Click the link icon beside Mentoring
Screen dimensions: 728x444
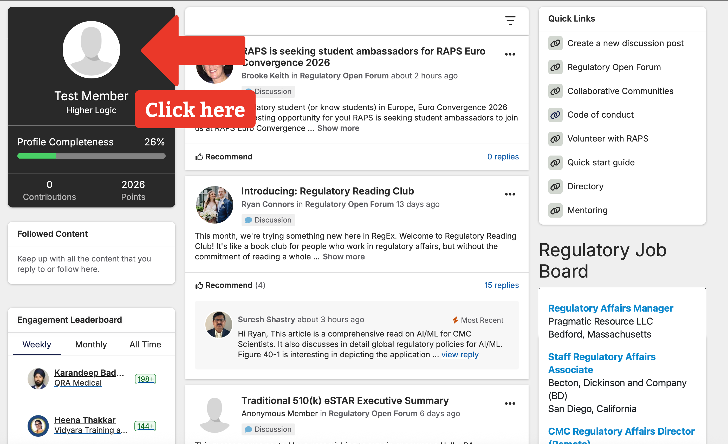[x=555, y=210]
